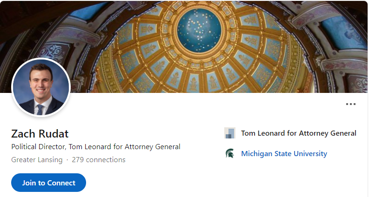
Task: Click the starry blue oculus in banner
Action: point(199,29)
